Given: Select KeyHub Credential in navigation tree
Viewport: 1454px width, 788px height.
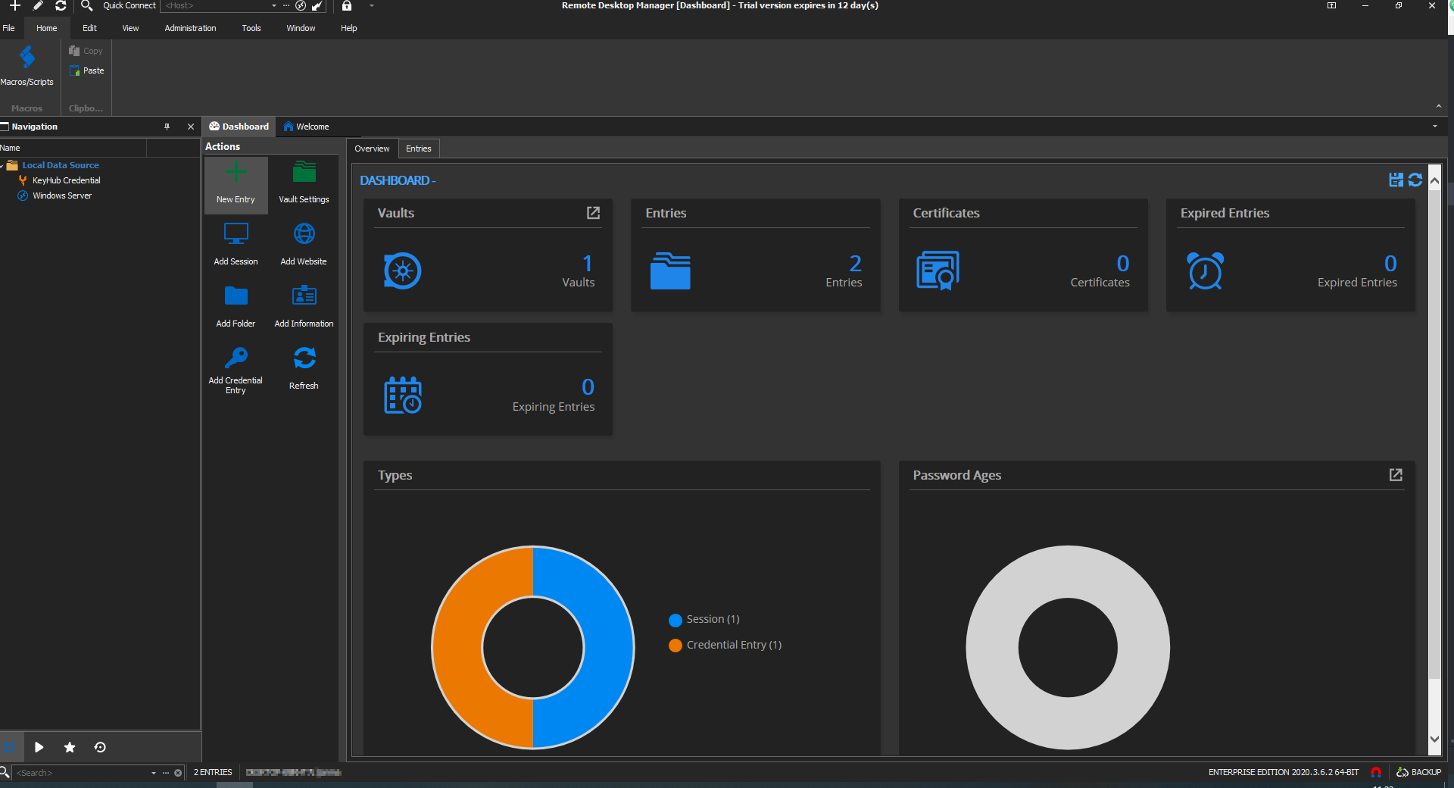Looking at the screenshot, I should (x=66, y=180).
